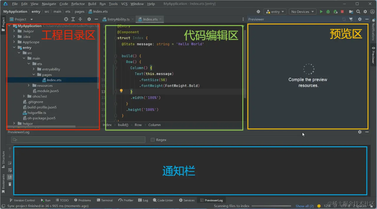The height and width of the screenshot is (209, 377).
Task: Enable the Regex checkbox in PreviewerLog
Action: tap(153, 140)
